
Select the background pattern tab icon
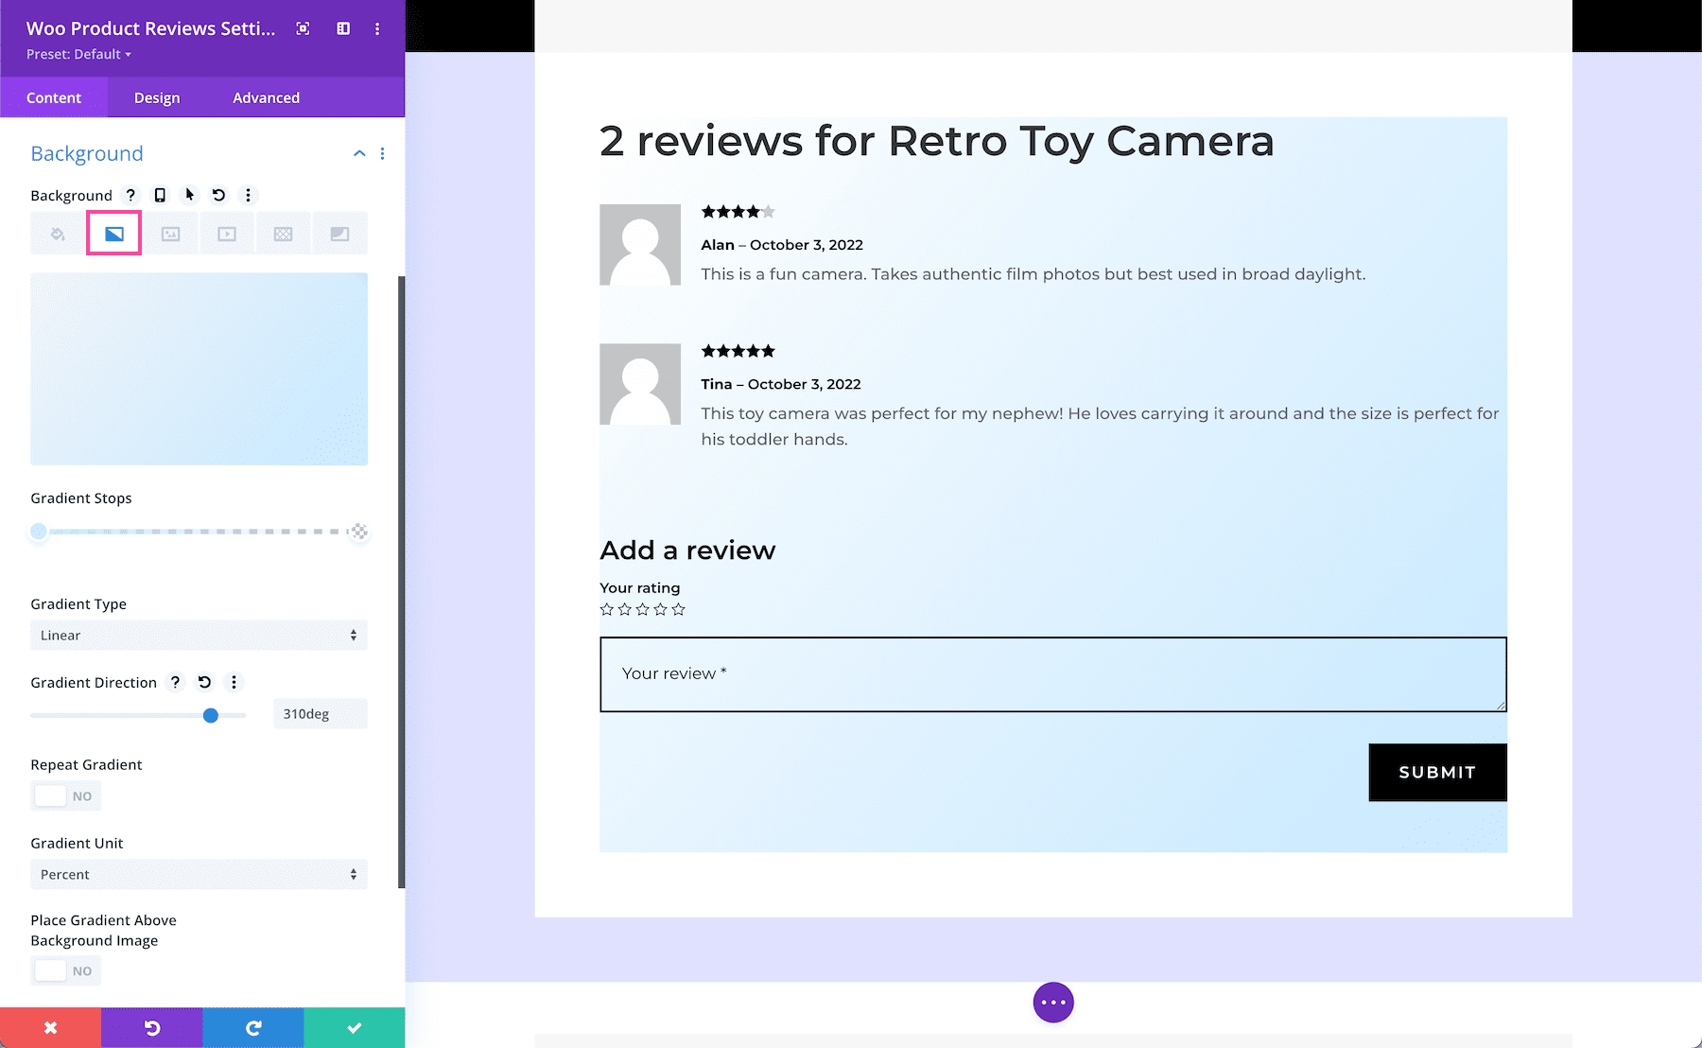click(x=283, y=234)
